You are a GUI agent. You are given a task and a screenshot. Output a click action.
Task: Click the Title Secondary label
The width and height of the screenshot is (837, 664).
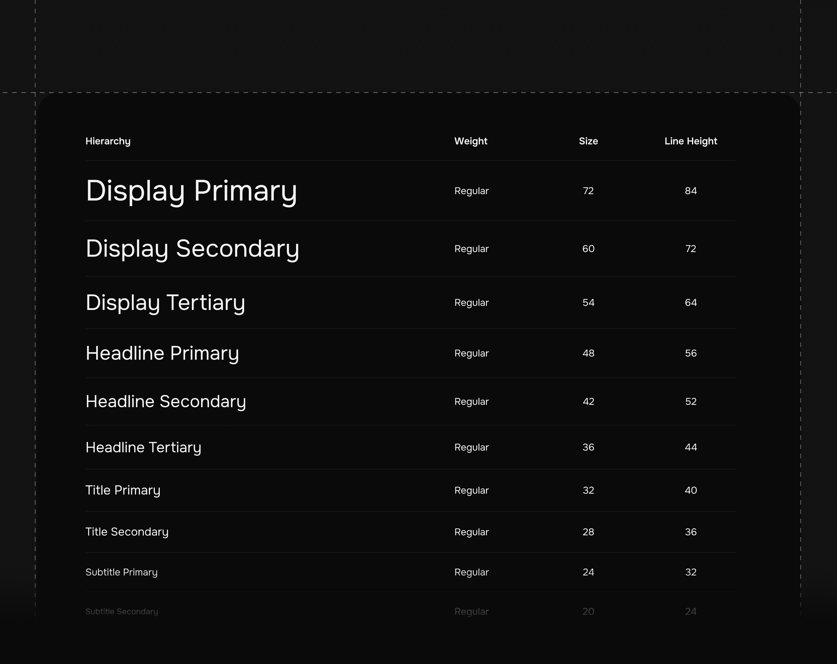point(127,532)
